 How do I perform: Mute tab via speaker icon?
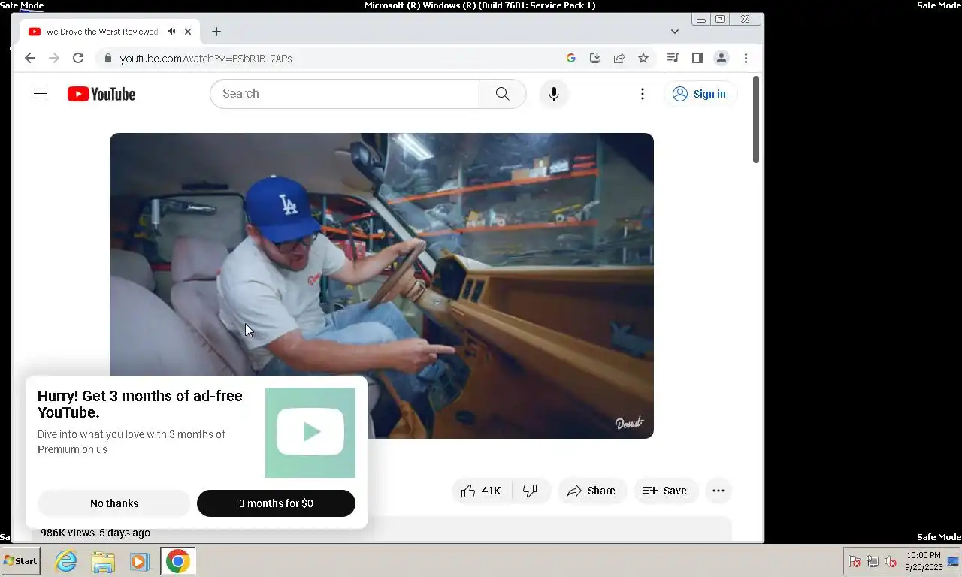pos(172,32)
